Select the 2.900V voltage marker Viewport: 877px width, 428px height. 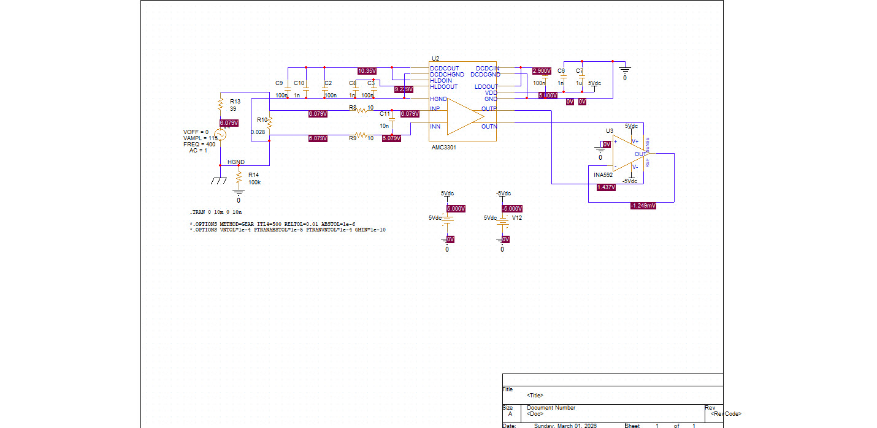tap(542, 71)
